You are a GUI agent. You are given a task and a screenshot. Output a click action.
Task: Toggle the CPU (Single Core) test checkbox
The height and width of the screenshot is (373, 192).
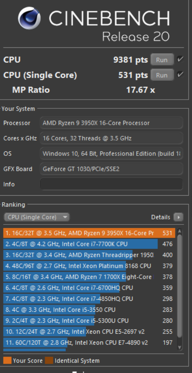180,75
